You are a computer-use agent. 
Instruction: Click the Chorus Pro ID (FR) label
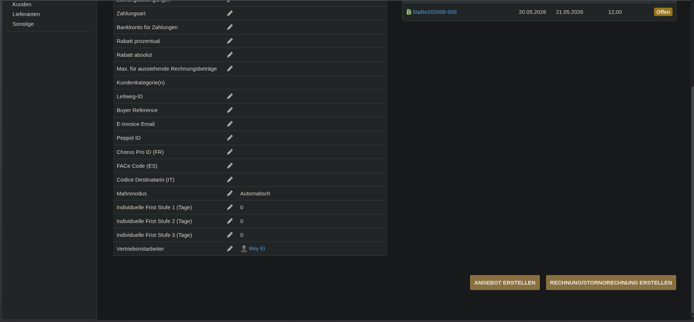(x=140, y=152)
